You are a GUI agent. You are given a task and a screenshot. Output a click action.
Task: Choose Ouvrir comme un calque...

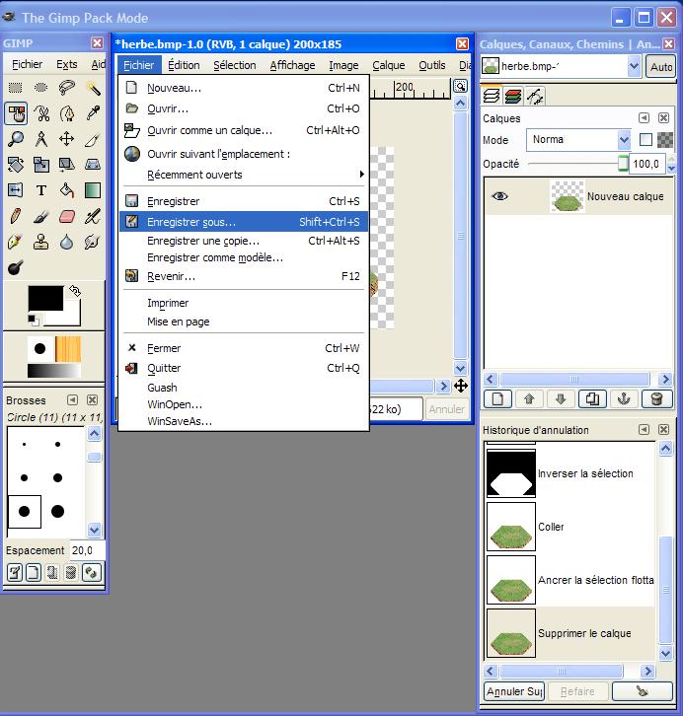(x=244, y=130)
